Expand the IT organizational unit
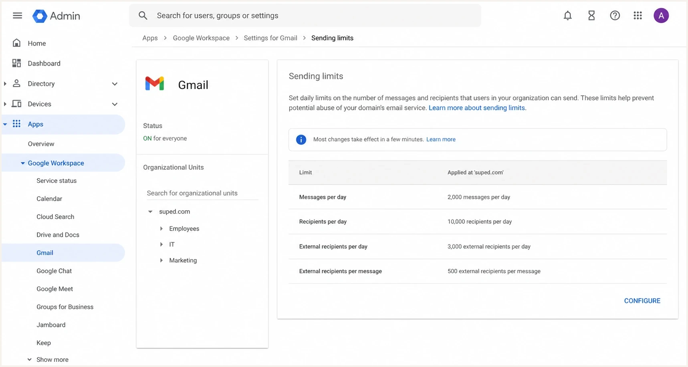688x367 pixels. (161, 244)
